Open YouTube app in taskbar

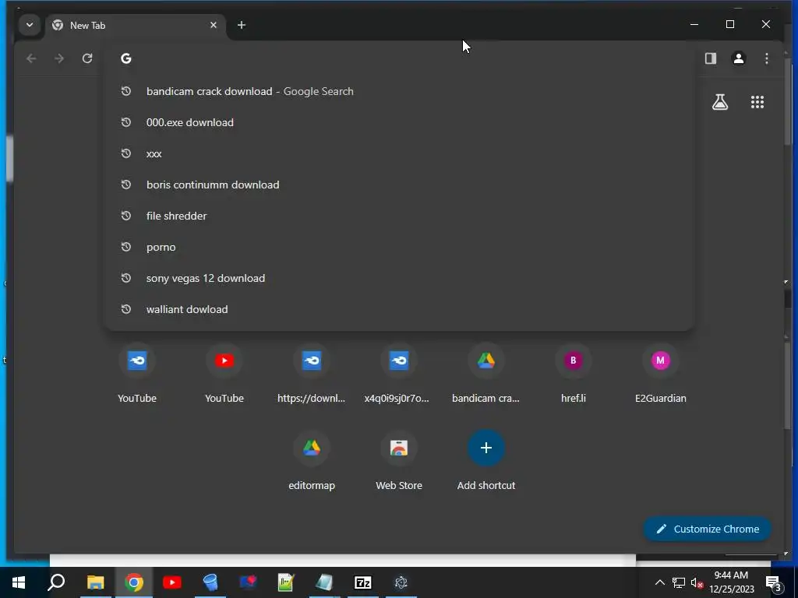pos(172,582)
